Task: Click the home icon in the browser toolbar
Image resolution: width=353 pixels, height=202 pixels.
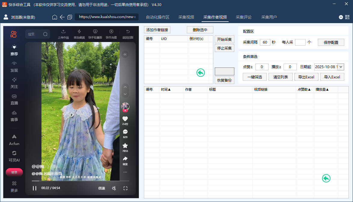Action: click(x=54, y=17)
